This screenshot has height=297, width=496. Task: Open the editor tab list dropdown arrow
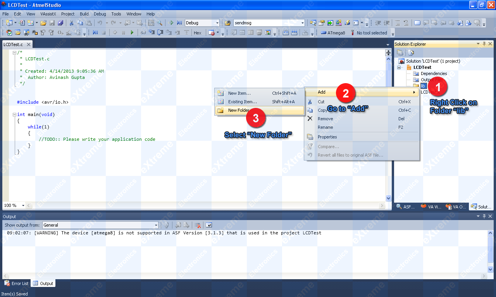pos(388,44)
